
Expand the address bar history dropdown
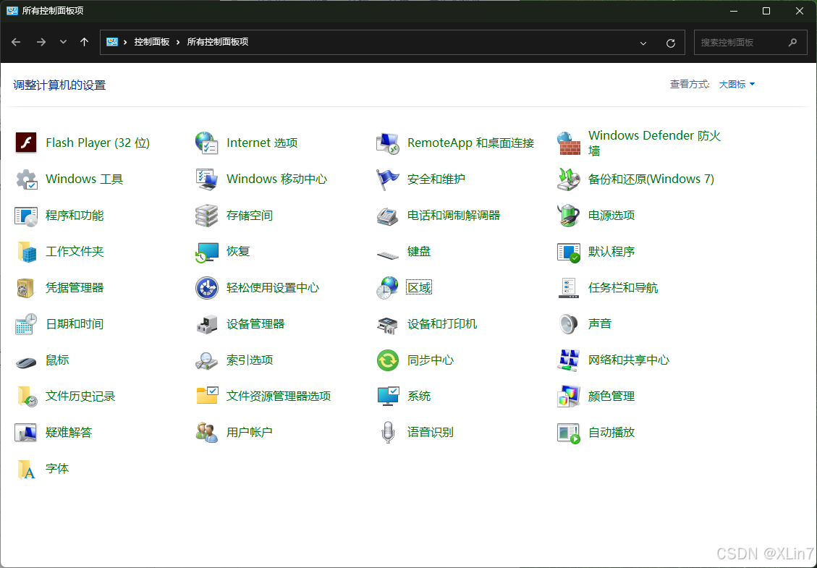coord(643,43)
